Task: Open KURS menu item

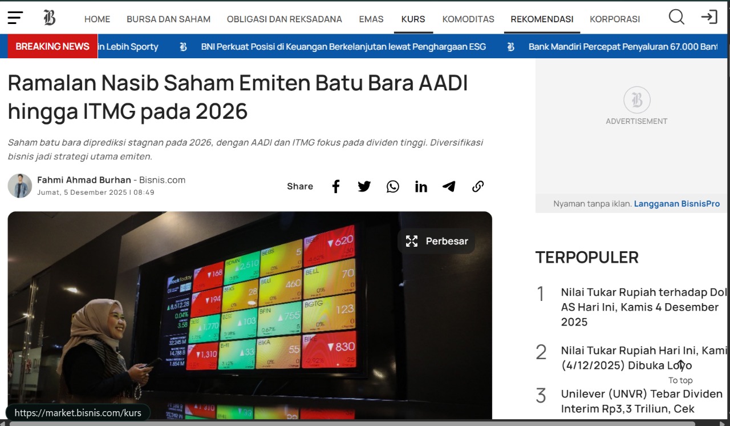Action: [x=413, y=19]
